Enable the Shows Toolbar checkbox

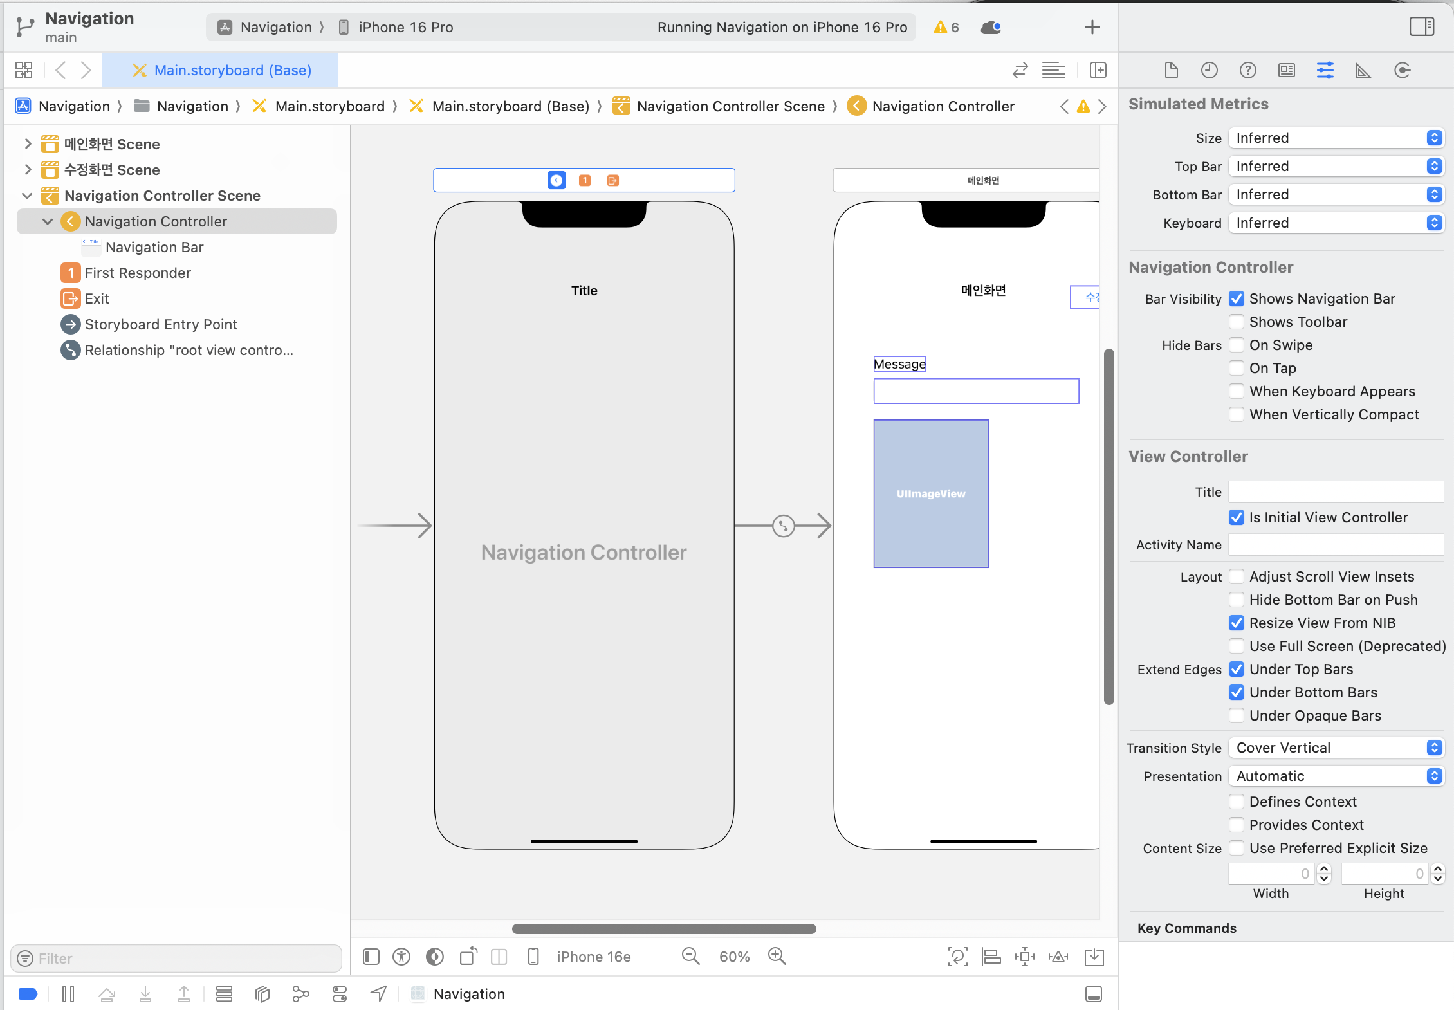(1237, 322)
